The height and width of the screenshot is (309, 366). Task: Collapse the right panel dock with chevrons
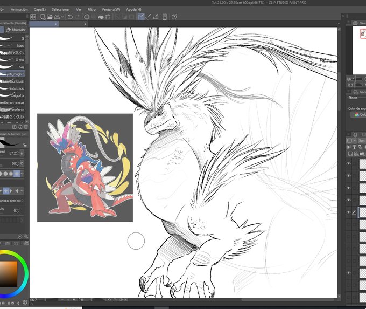(x=343, y=16)
